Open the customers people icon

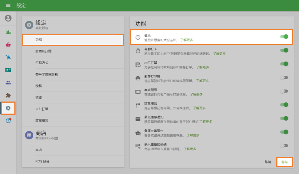coord(8,83)
